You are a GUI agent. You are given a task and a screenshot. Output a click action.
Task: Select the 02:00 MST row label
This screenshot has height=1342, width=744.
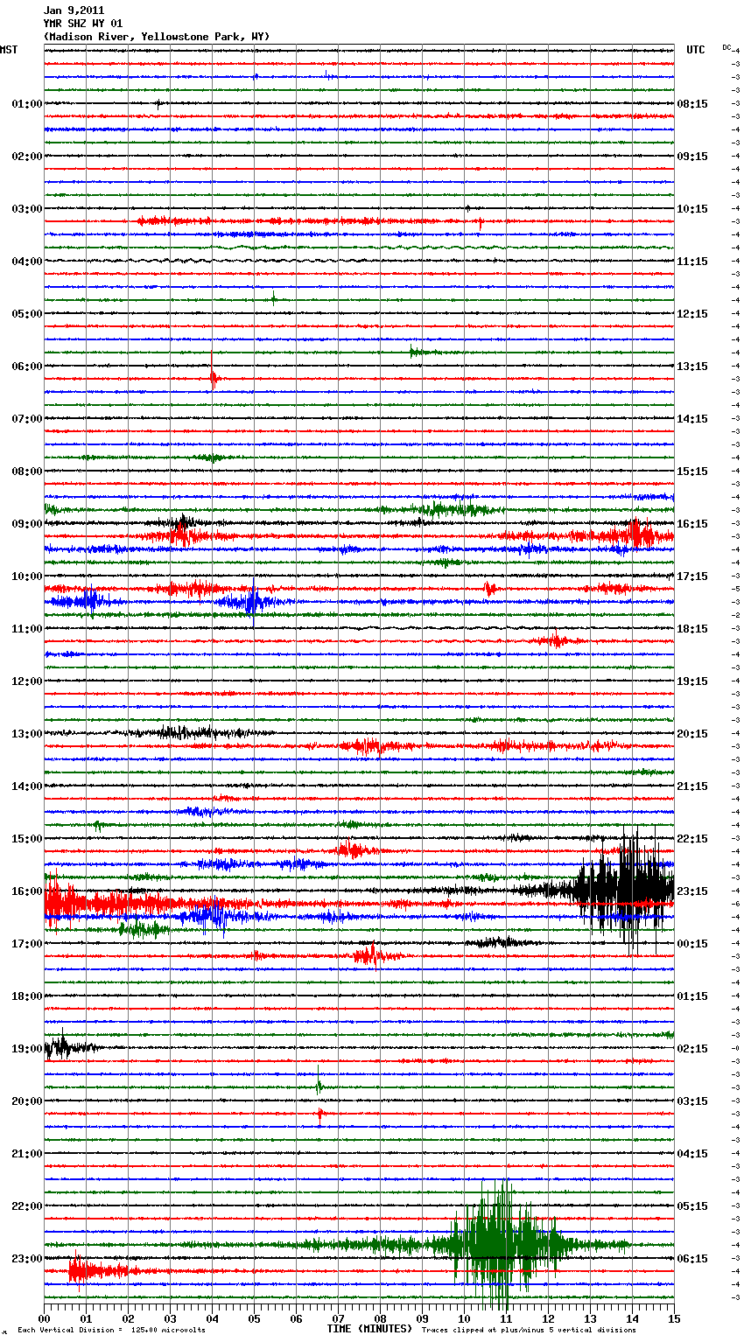click(x=27, y=157)
